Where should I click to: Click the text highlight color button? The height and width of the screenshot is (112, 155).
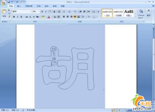(43, 17)
